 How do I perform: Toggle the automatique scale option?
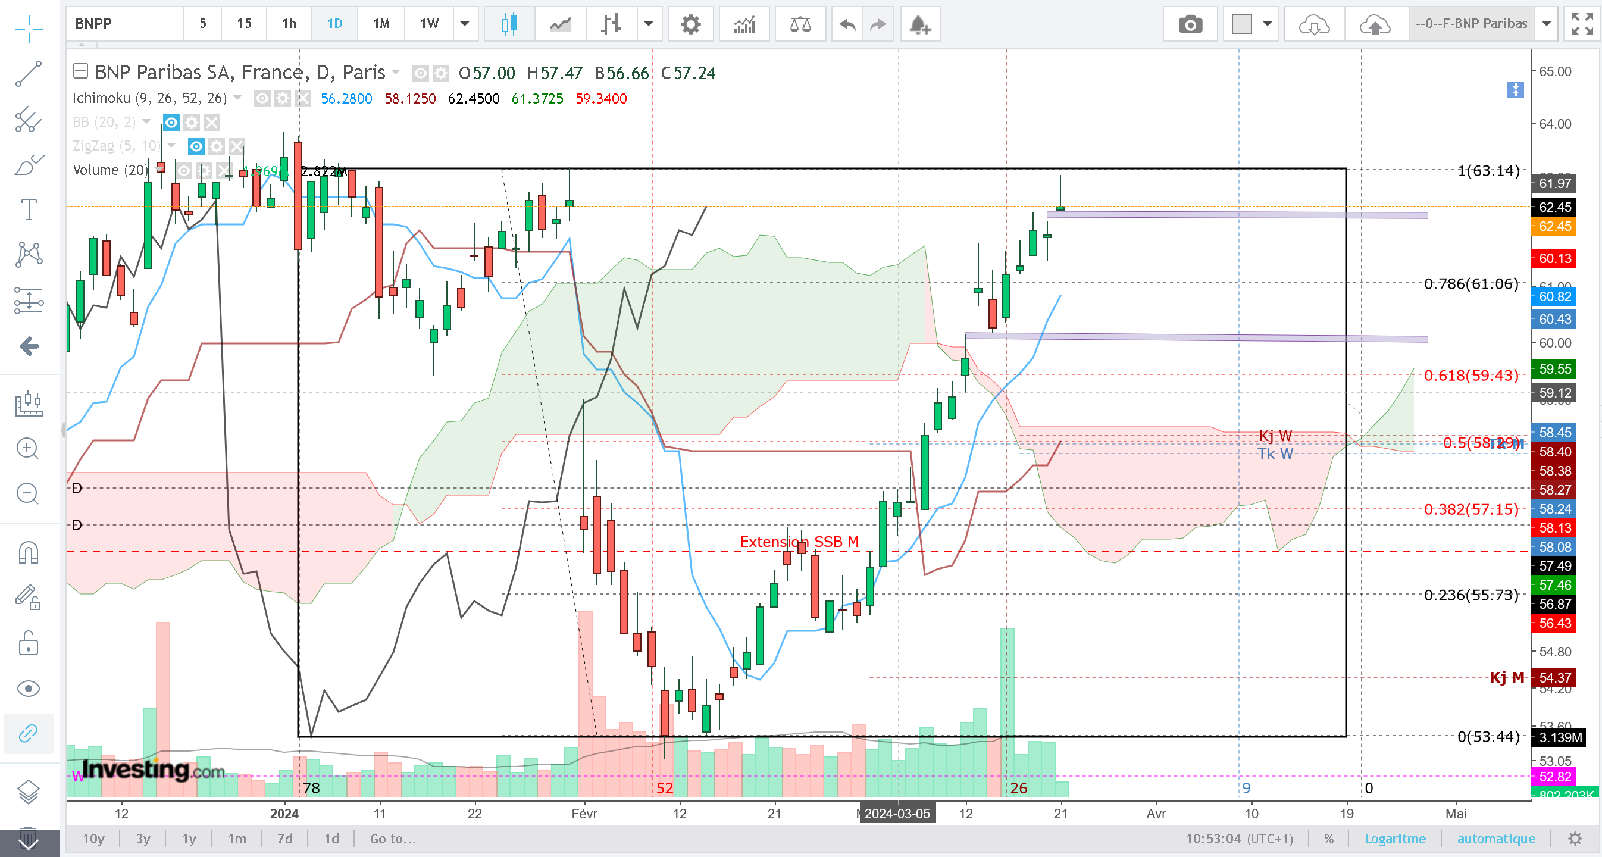tap(1495, 839)
